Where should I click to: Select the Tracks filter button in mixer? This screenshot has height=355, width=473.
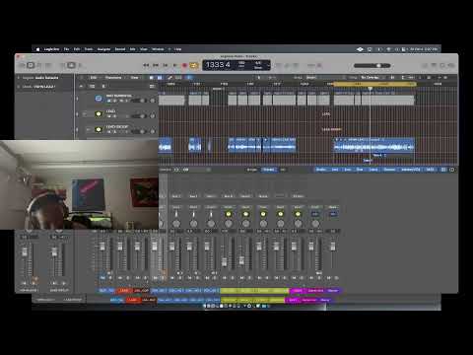[x=269, y=170]
